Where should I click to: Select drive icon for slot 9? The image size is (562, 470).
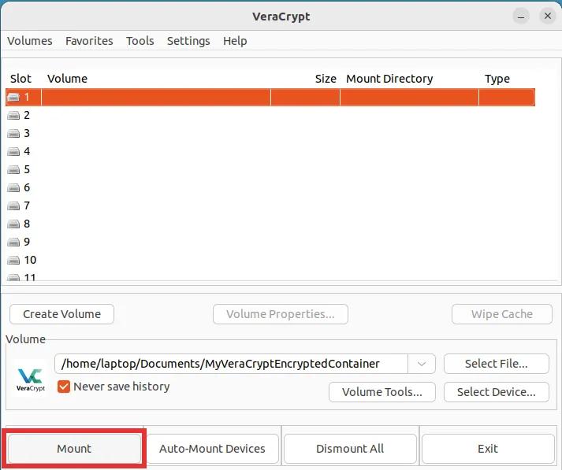(x=13, y=242)
